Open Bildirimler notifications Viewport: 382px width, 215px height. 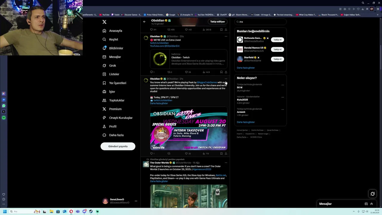[113, 48]
